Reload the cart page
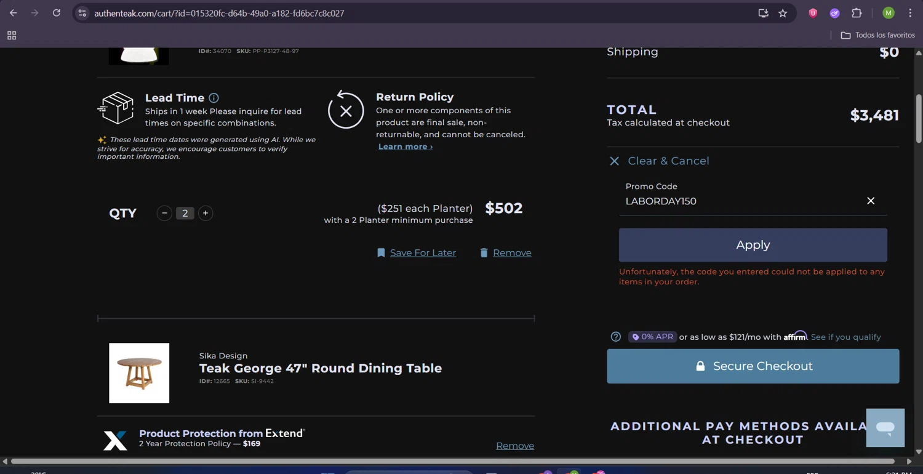Screen dimensions: 923x474 (56, 13)
